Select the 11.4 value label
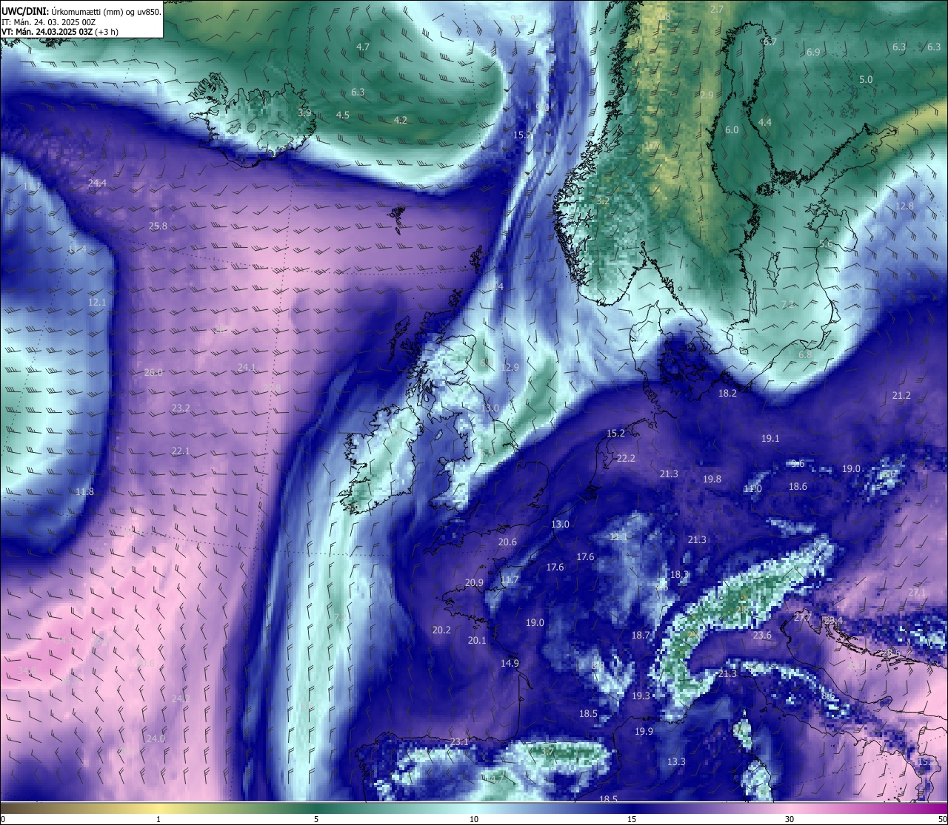Viewport: 948px width, 825px height. pyautogui.click(x=77, y=249)
